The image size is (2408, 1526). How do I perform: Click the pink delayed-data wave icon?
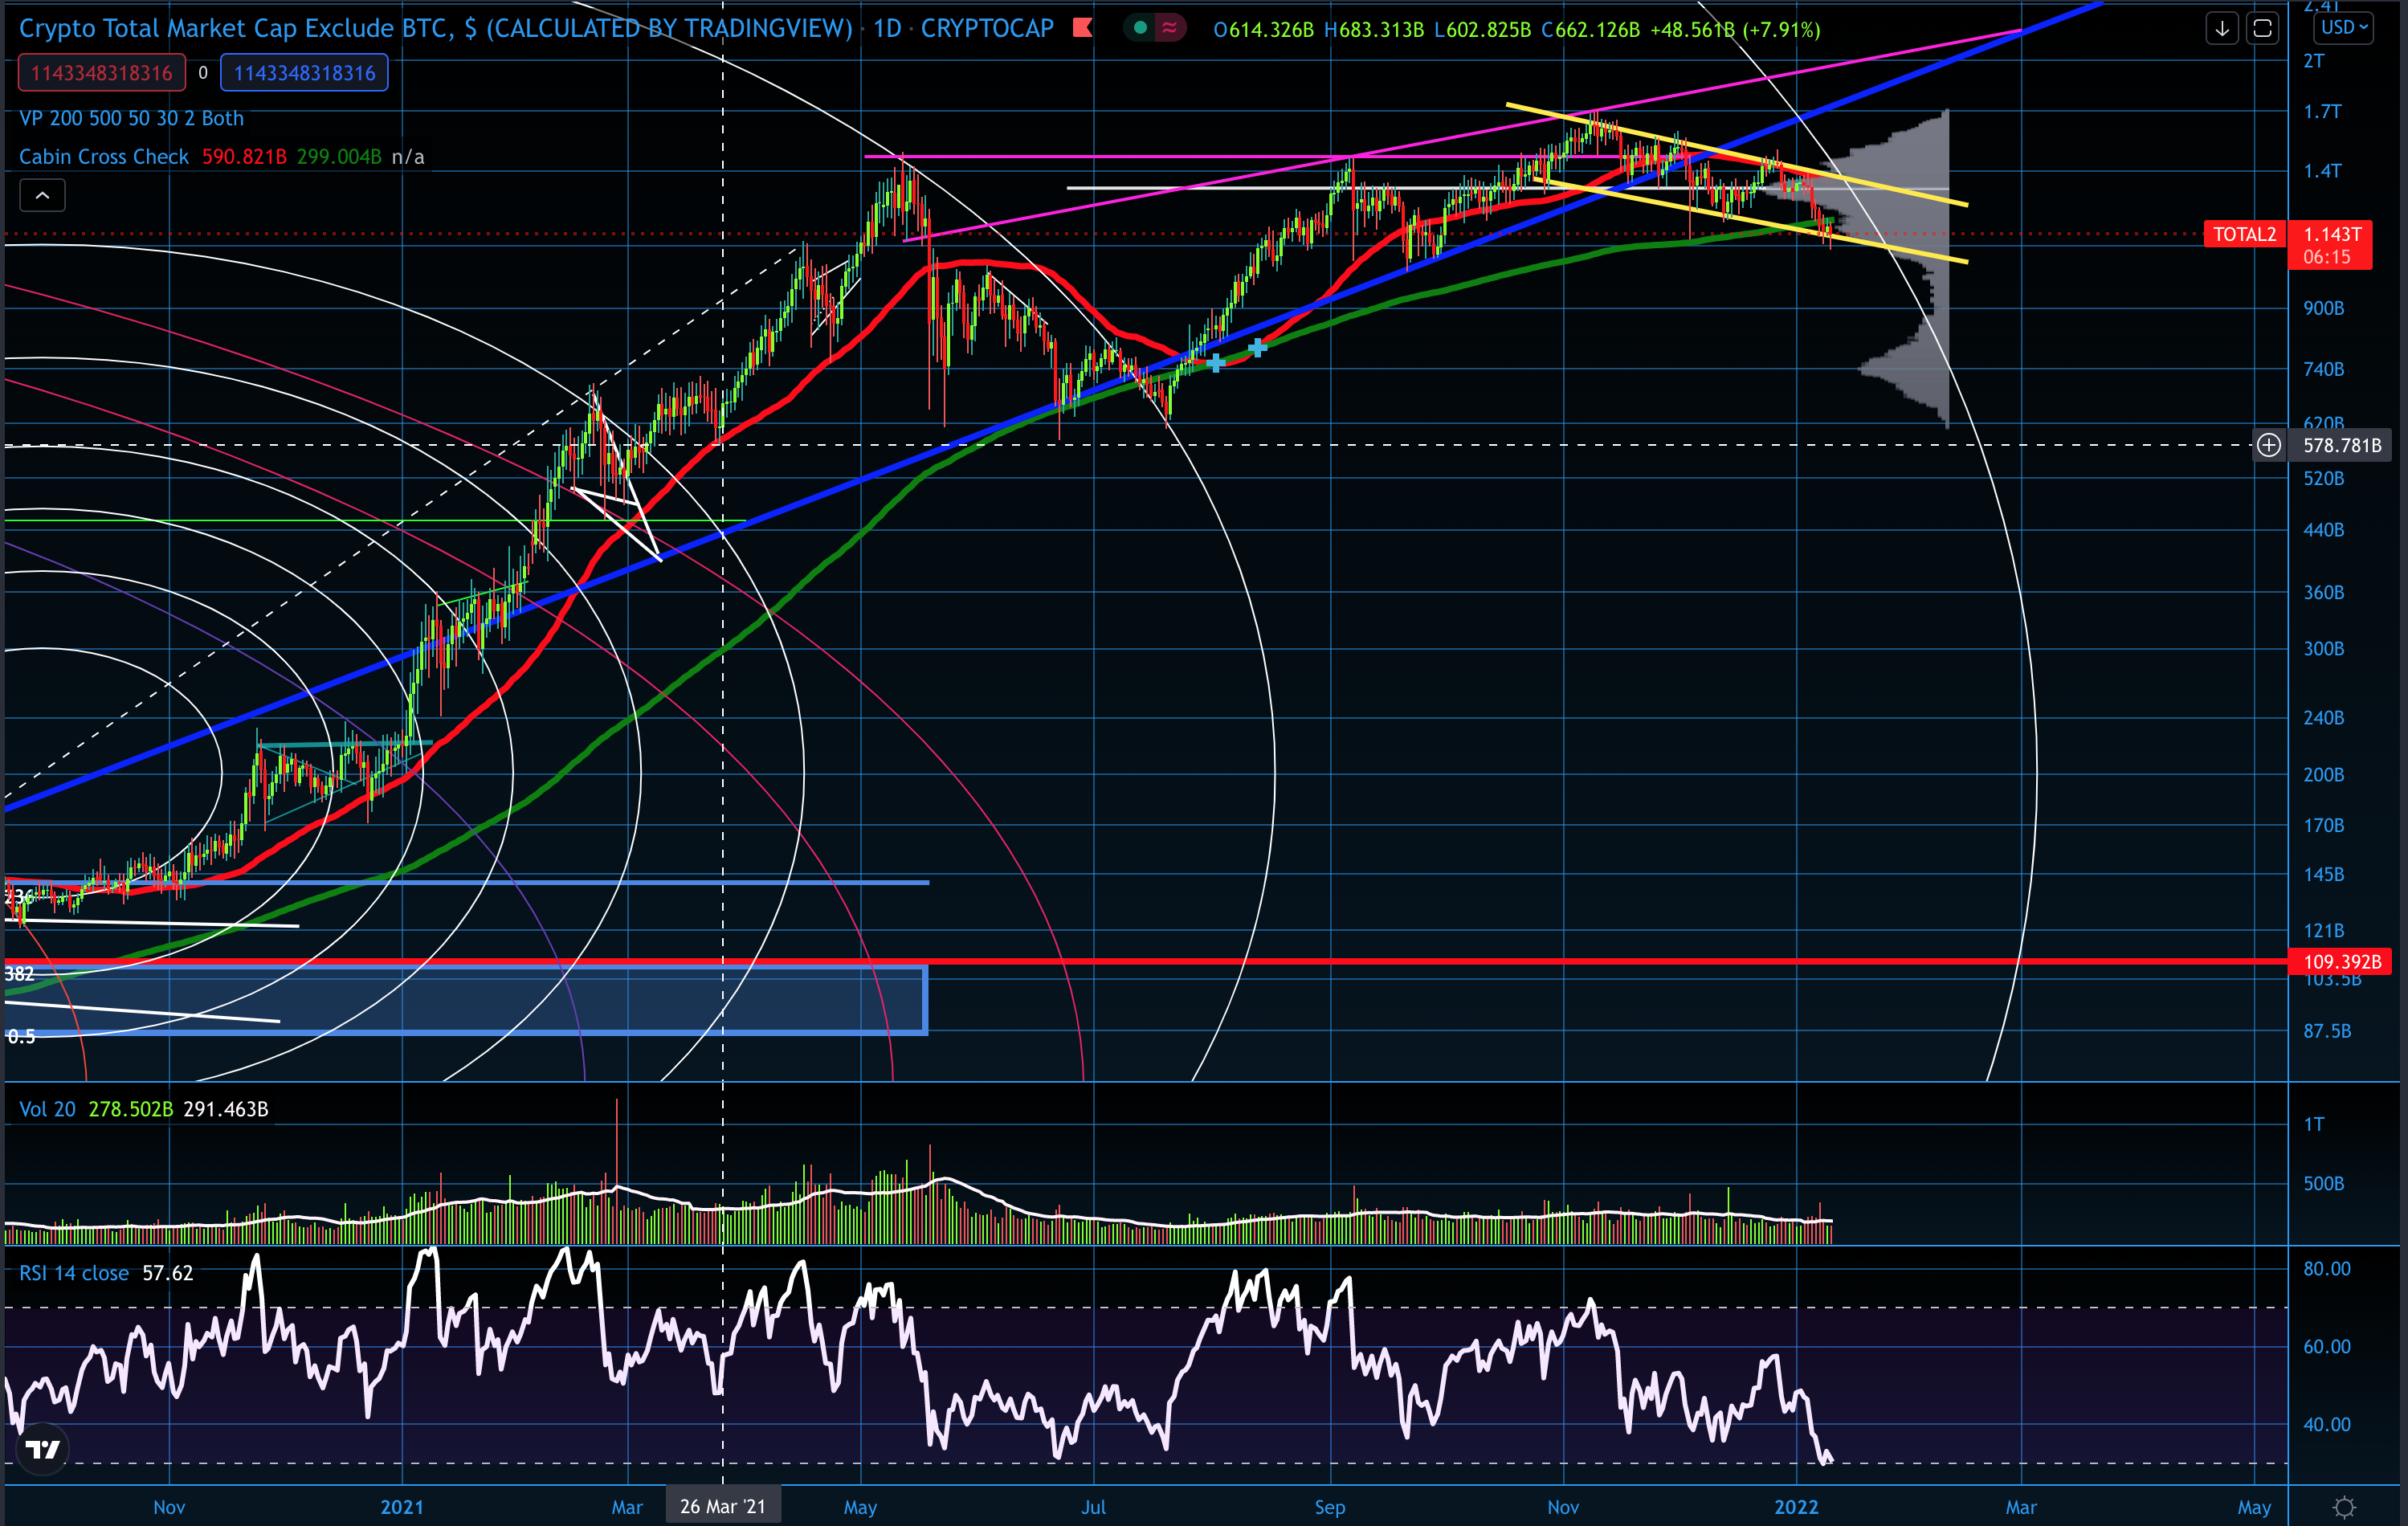pos(1169,28)
